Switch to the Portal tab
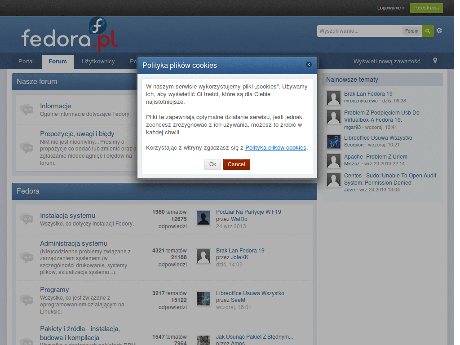Image resolution: width=460 pixels, height=345 pixels. (26, 62)
